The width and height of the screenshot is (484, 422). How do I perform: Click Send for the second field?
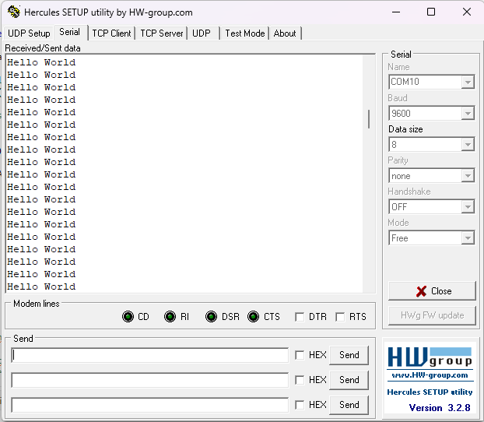[x=349, y=380]
